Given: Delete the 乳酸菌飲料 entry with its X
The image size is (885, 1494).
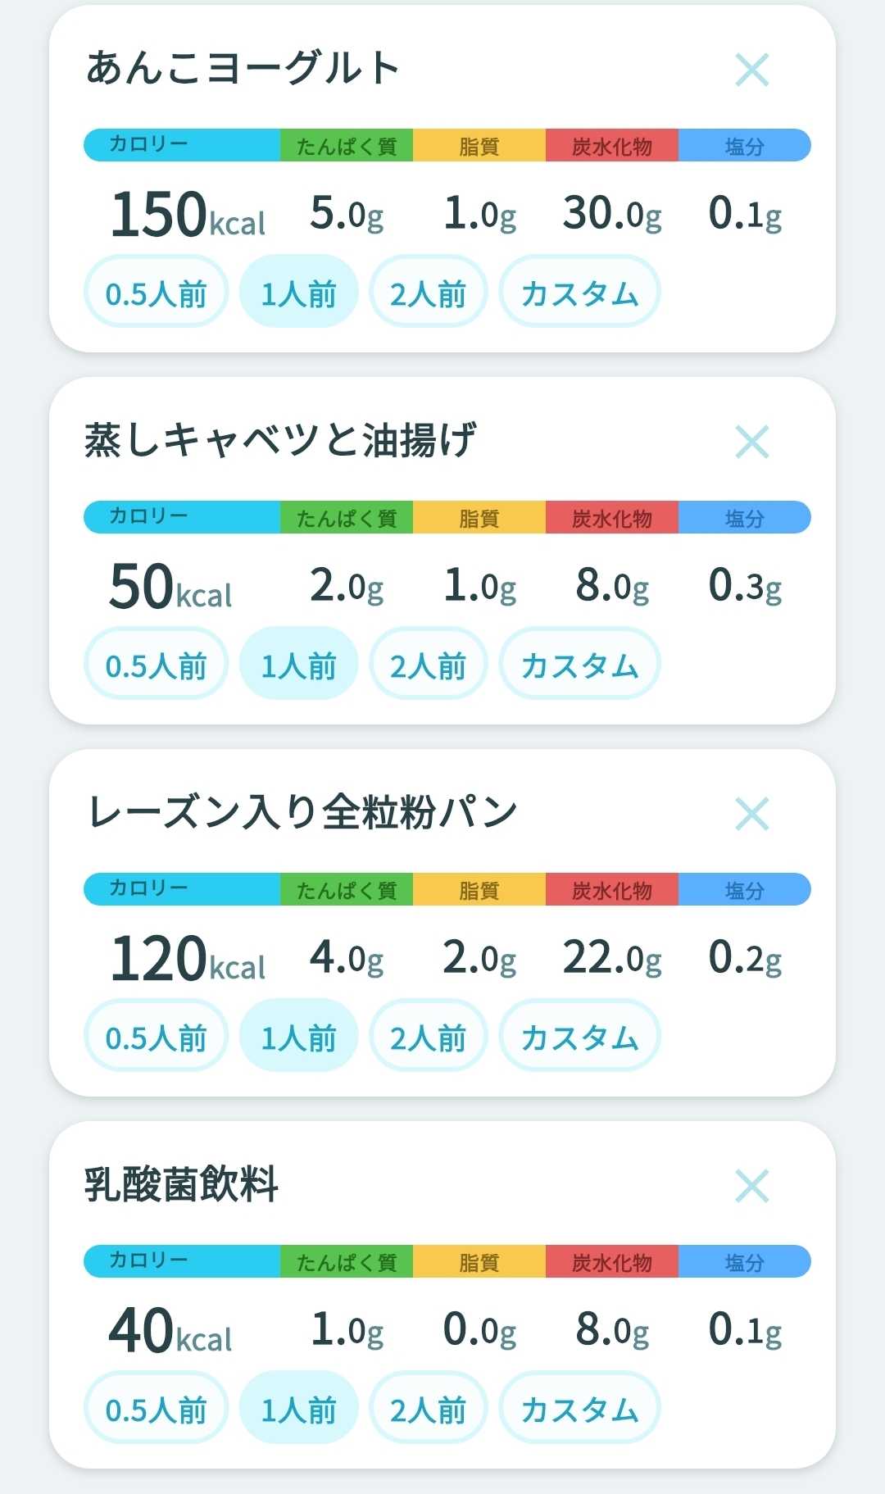Looking at the screenshot, I should [x=751, y=1186].
